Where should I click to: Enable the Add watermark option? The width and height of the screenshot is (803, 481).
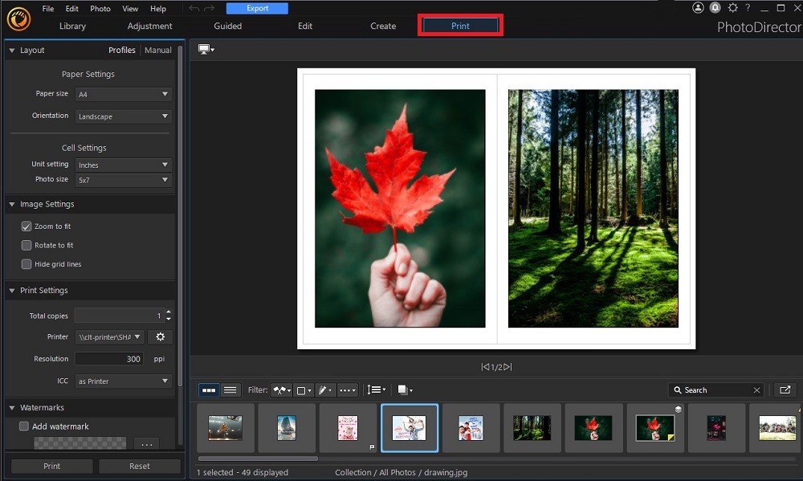tap(23, 426)
